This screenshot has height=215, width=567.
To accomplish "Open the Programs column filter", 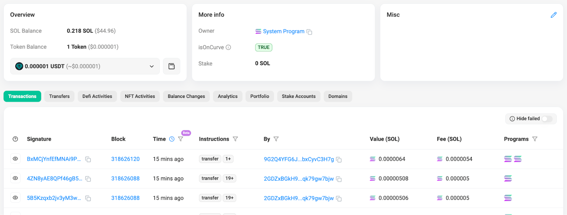I will point(535,139).
